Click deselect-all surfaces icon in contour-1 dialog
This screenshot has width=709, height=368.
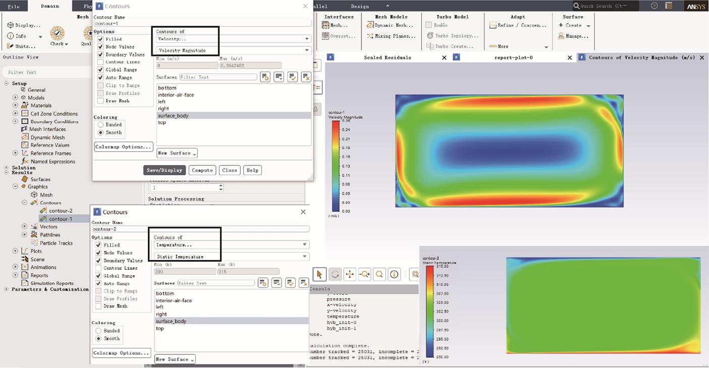306,77
